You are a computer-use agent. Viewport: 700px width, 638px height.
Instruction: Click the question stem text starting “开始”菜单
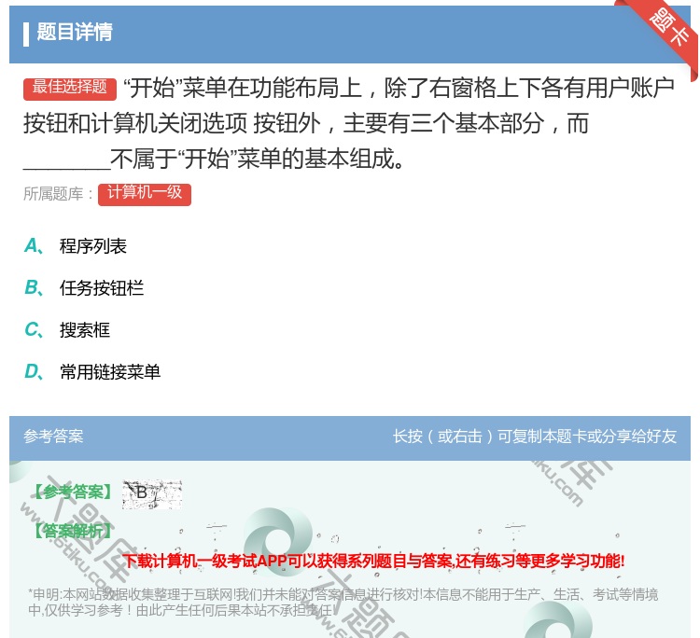coord(349,123)
